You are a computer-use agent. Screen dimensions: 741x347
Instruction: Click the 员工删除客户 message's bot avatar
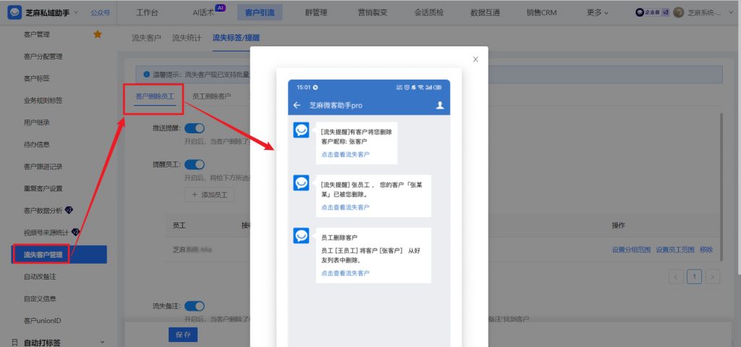pyautogui.click(x=301, y=235)
